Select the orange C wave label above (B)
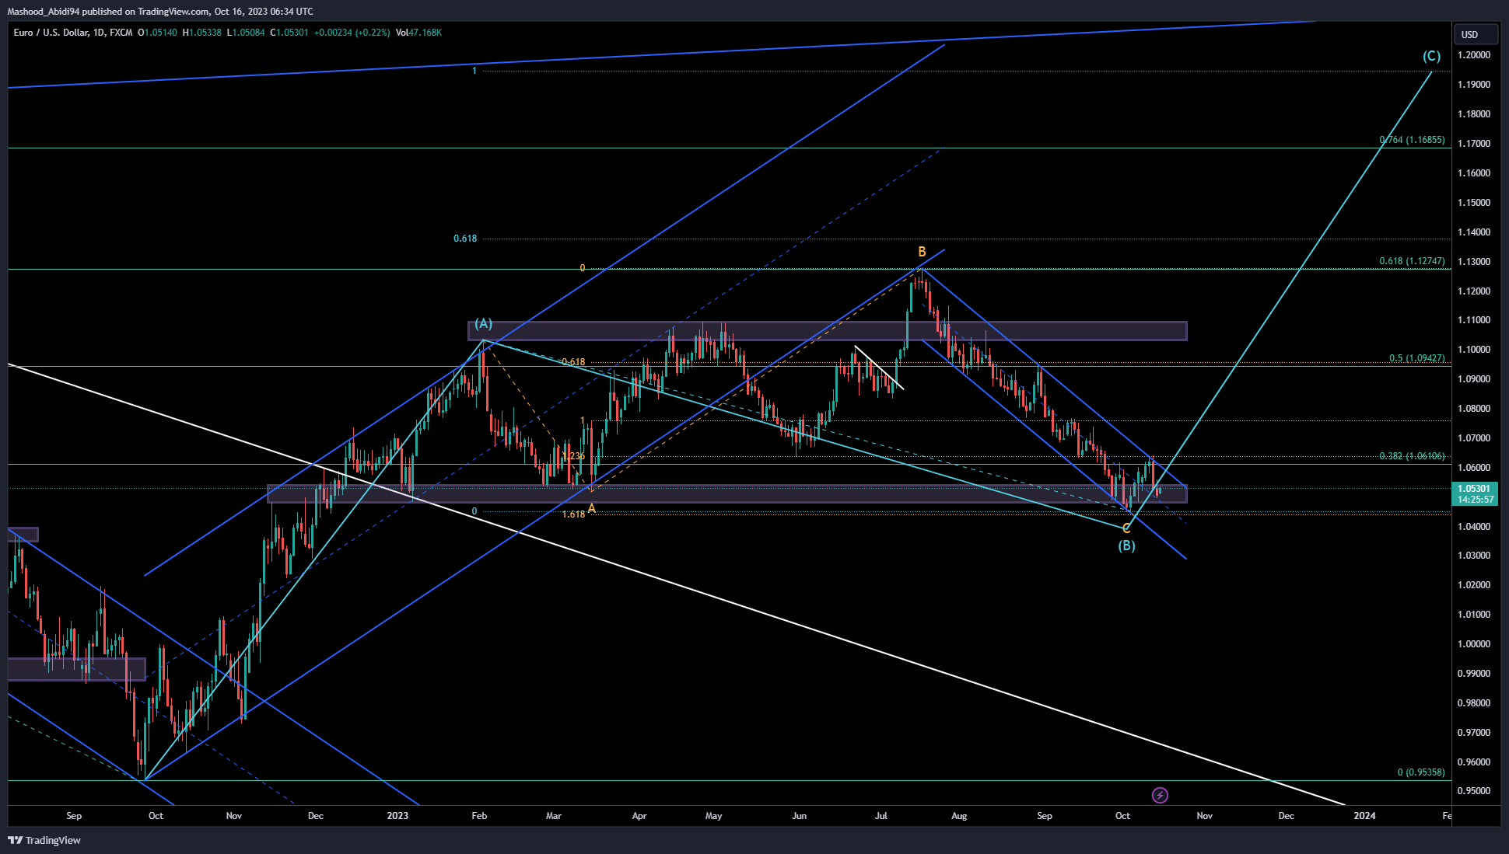This screenshot has height=854, width=1509. tap(1126, 528)
